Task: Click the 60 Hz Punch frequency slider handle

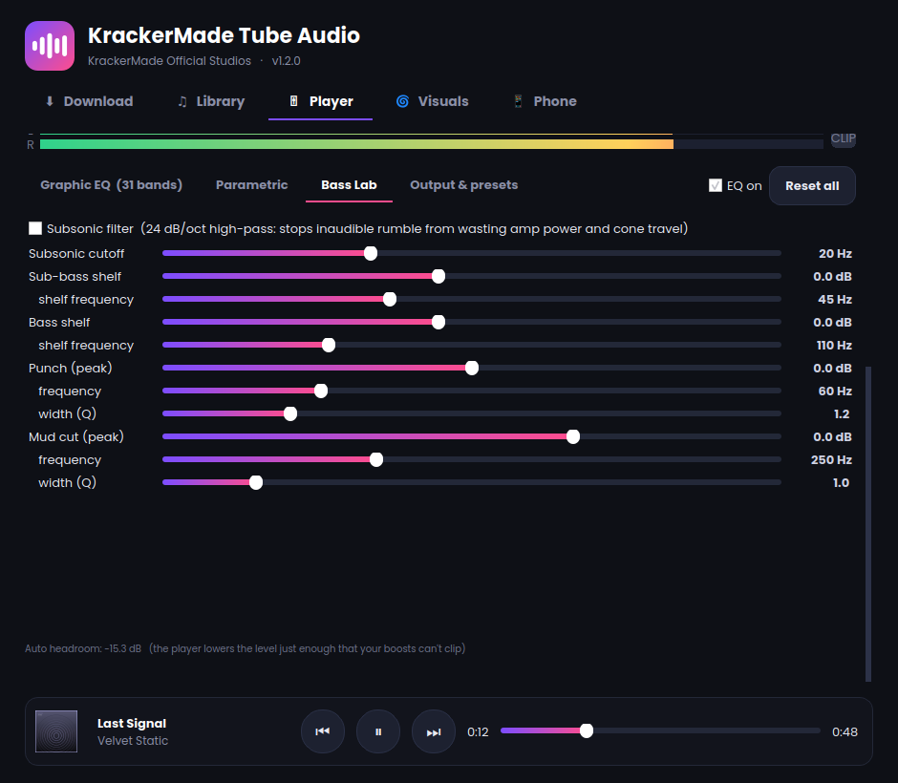Action: pos(321,391)
